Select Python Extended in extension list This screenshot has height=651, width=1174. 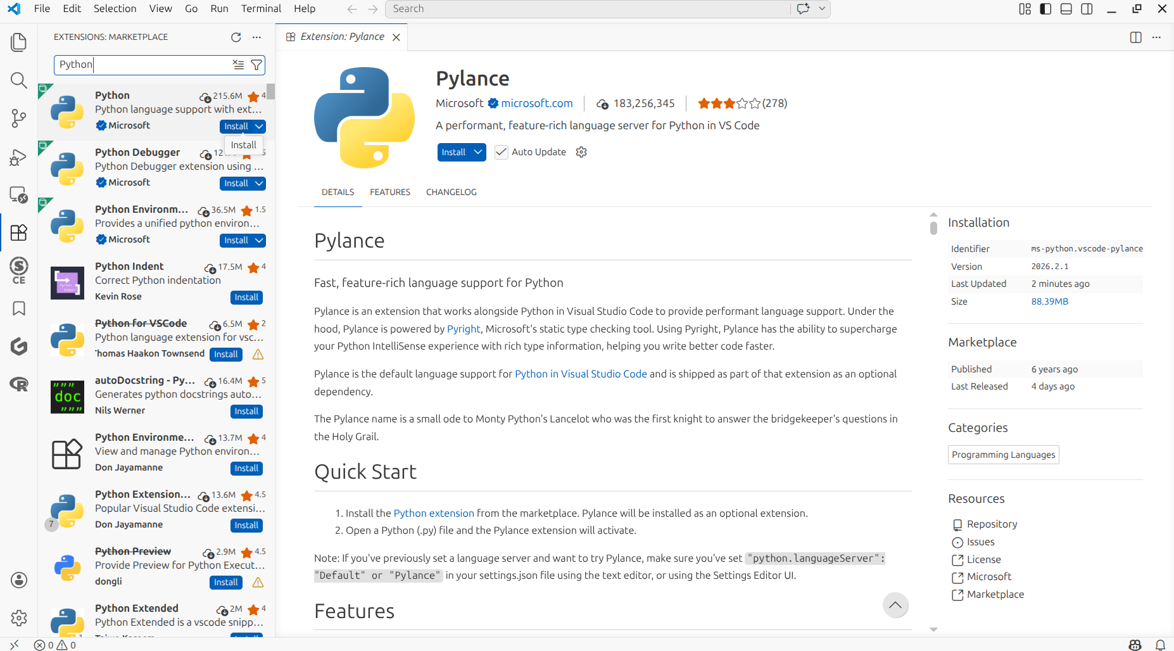point(156,619)
